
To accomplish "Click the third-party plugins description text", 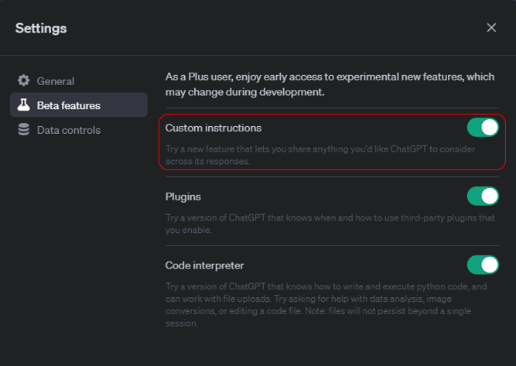I will 330,224.
